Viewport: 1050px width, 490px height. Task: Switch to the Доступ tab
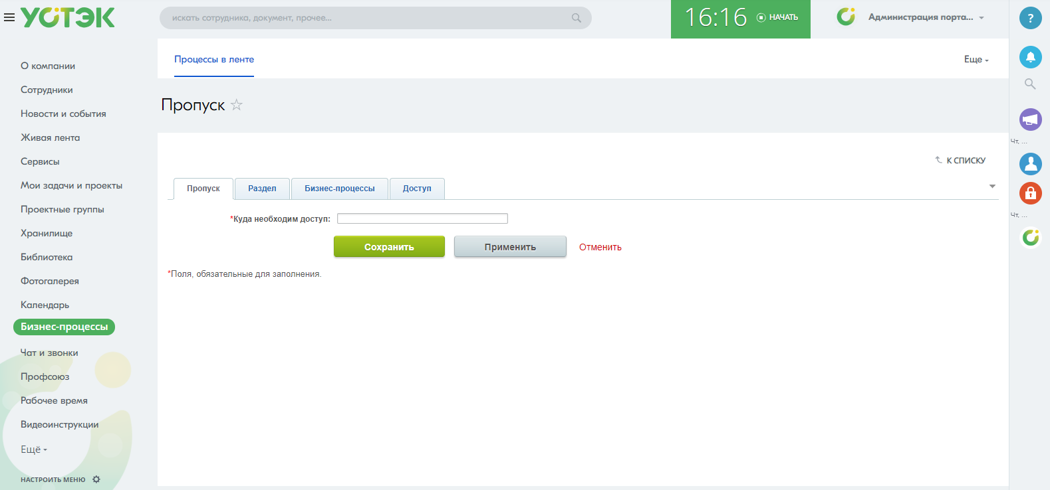417,189
